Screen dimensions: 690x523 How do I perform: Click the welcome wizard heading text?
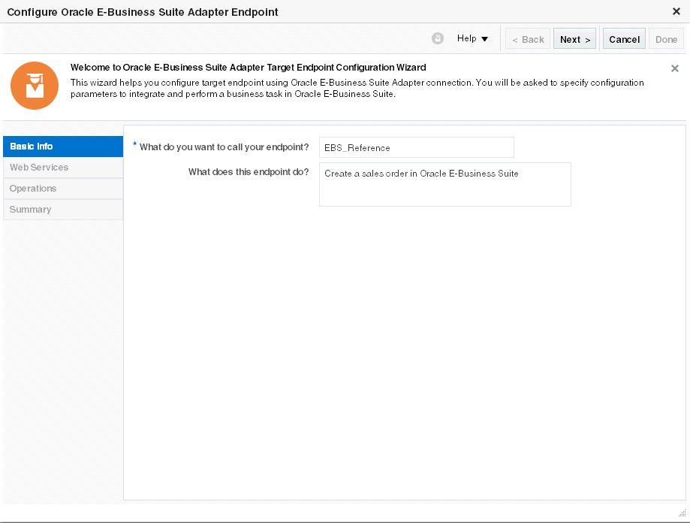pos(249,68)
